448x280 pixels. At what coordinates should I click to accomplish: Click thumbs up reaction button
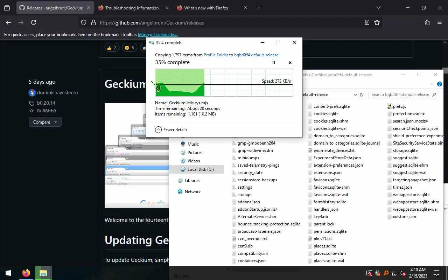[x=112, y=48]
